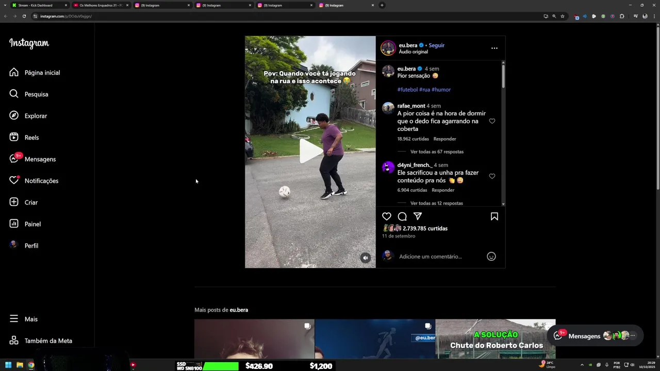Expand all 67 replies on rafae_mont's comment
This screenshot has height=371, width=660.
(437, 152)
